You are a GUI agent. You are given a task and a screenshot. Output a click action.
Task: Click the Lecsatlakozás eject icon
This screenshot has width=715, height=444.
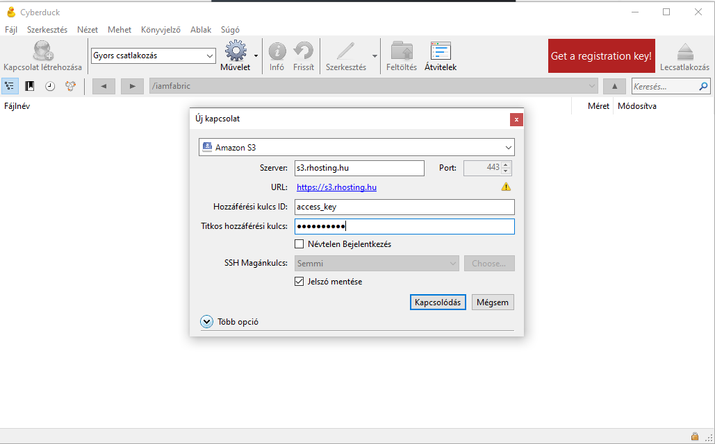click(x=684, y=51)
